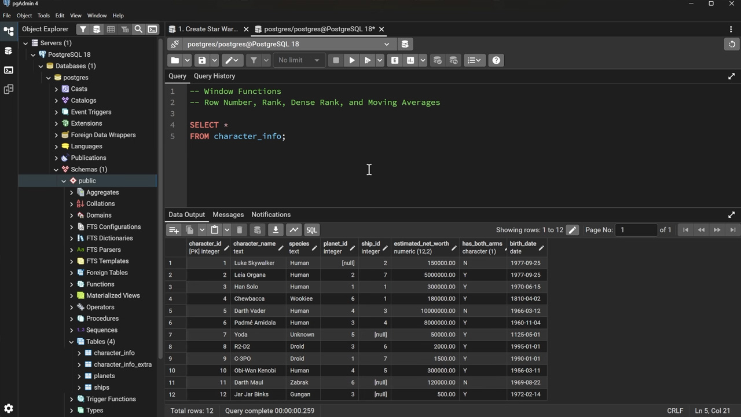Open save file dropdown arrow
Viewport: 741px width, 417px height.
click(x=214, y=60)
